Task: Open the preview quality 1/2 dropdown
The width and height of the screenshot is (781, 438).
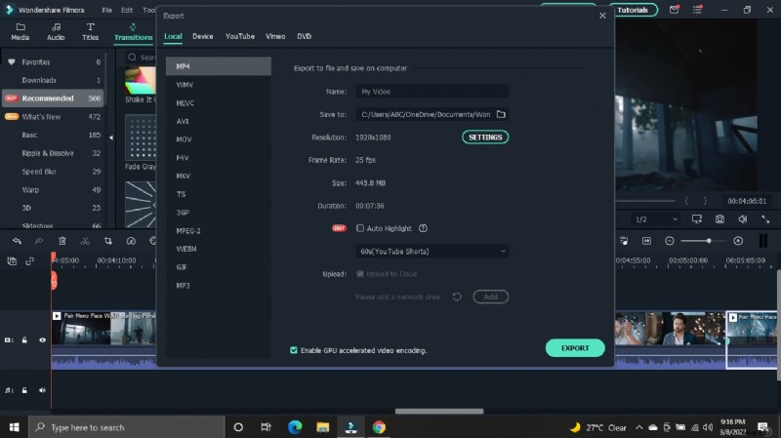Action: click(655, 219)
